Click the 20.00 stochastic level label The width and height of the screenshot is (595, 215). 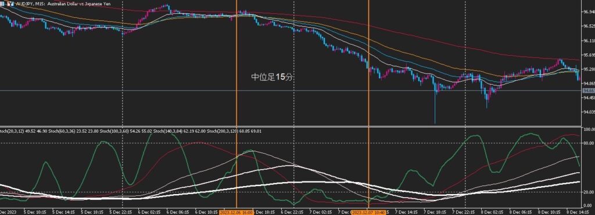click(x=589, y=192)
